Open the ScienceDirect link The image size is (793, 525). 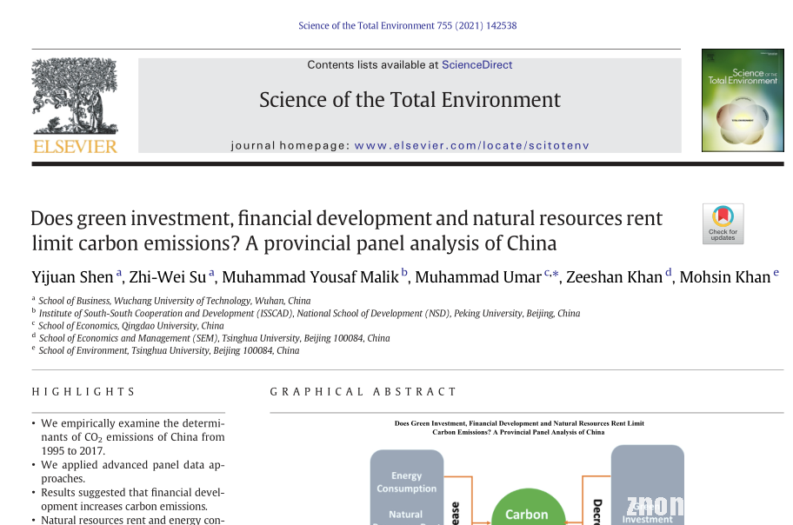476,65
